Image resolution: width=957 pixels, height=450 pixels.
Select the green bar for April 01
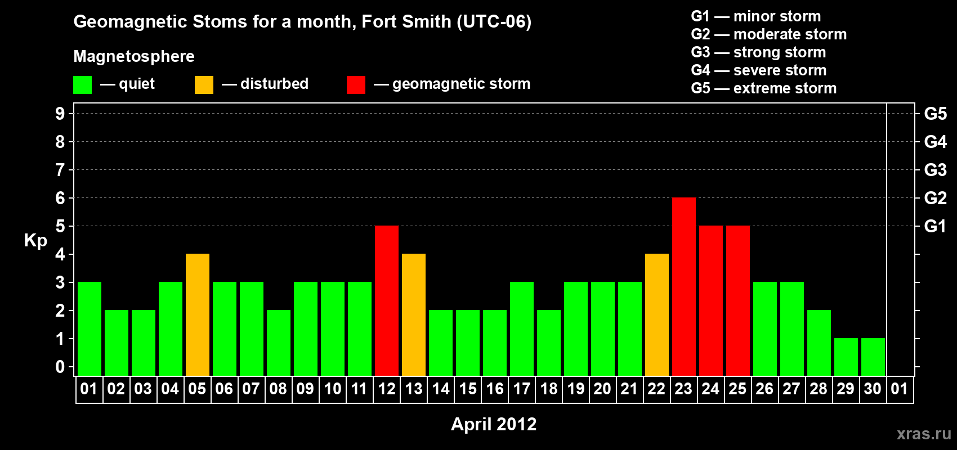click(x=90, y=328)
